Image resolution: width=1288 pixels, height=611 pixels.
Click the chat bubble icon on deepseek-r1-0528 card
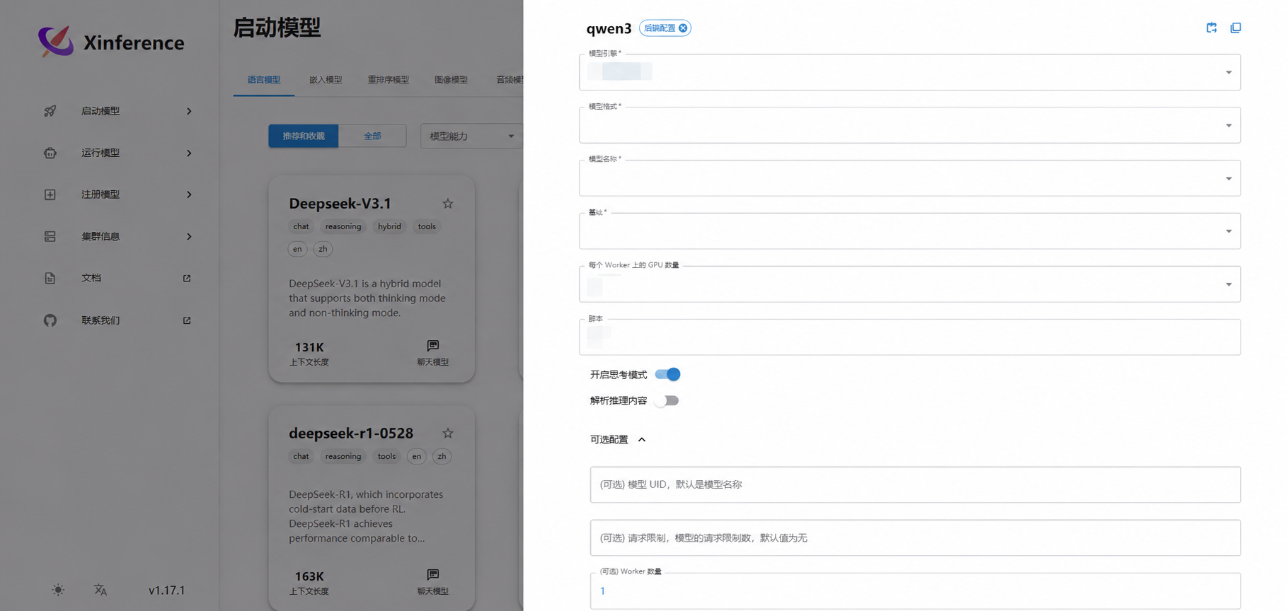[433, 574]
